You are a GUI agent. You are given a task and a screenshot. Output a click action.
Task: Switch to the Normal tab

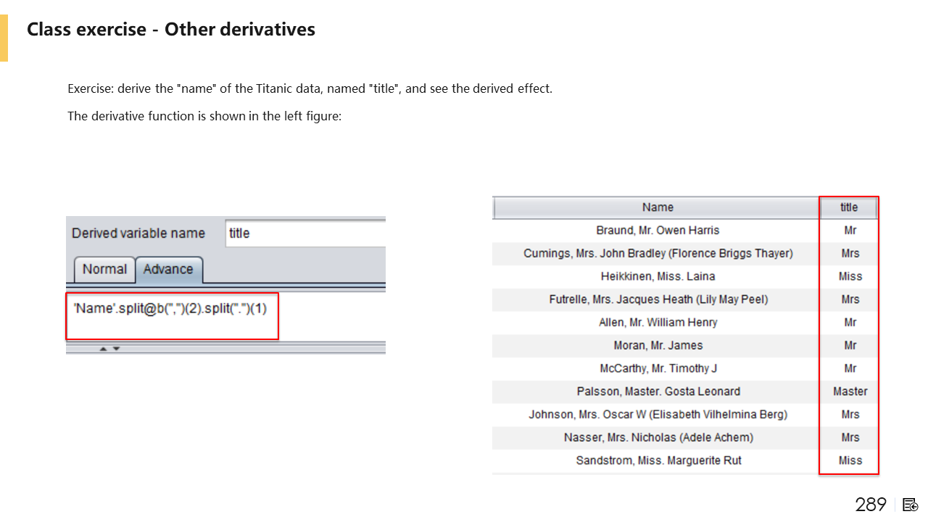(104, 269)
